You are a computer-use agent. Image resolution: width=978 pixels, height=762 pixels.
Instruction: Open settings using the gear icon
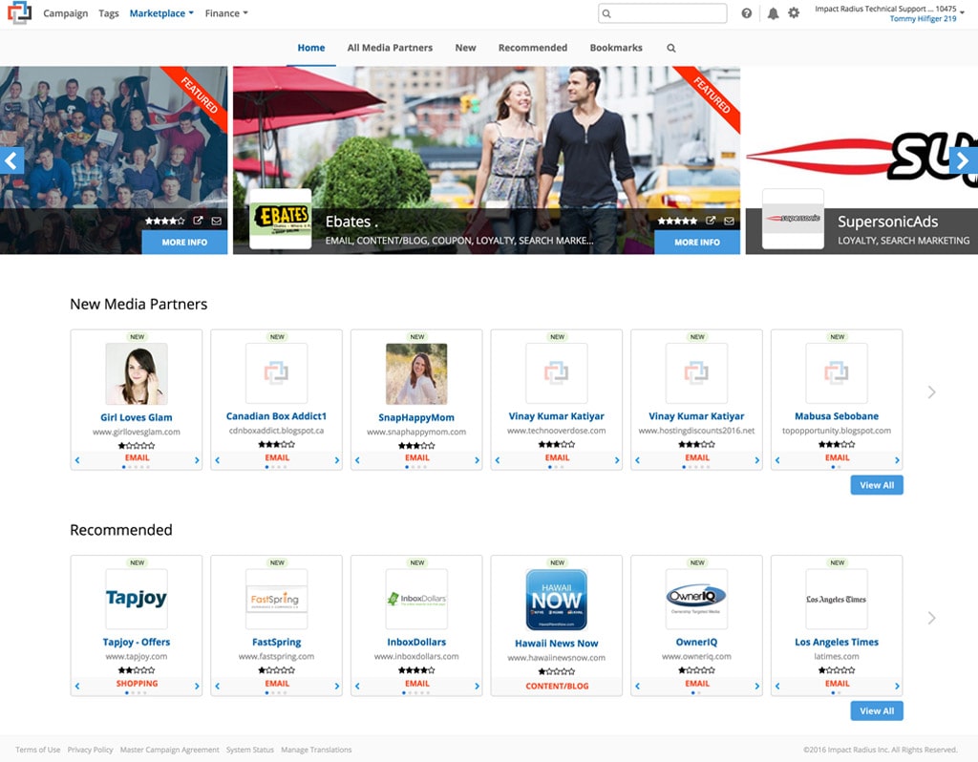point(793,13)
